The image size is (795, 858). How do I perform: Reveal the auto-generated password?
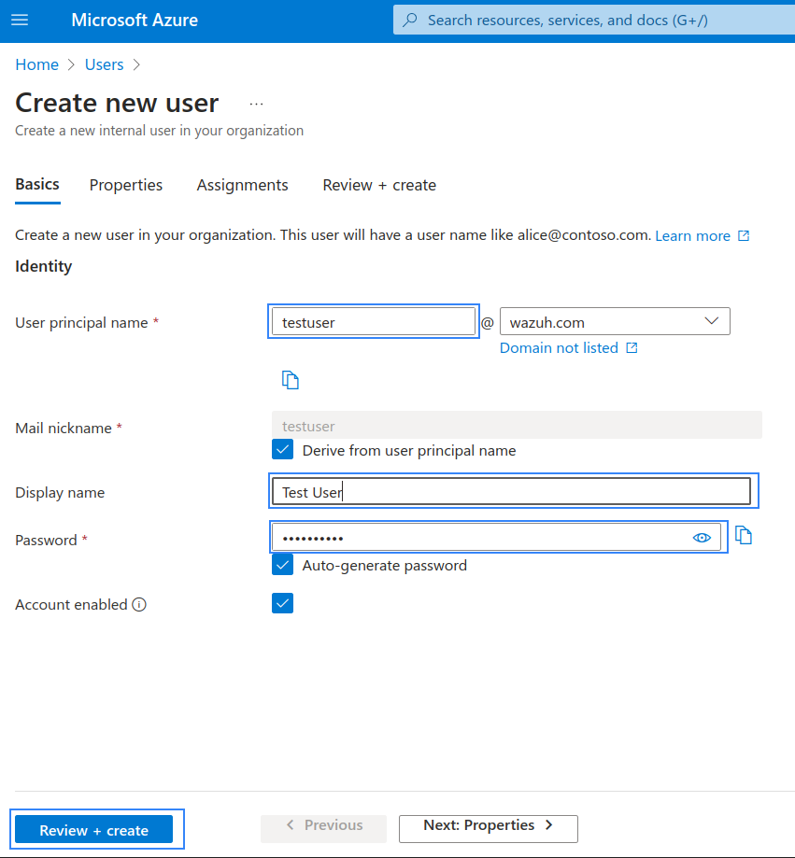point(702,537)
